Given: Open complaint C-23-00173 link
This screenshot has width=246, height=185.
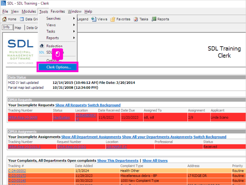Looking at the screenshot, I should pyautogui.click(x=17, y=176).
